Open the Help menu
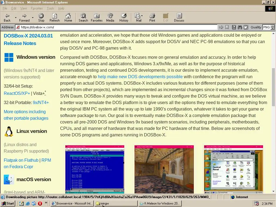Image resolution: width=276 pixels, height=207 pixels. click(x=61, y=8)
